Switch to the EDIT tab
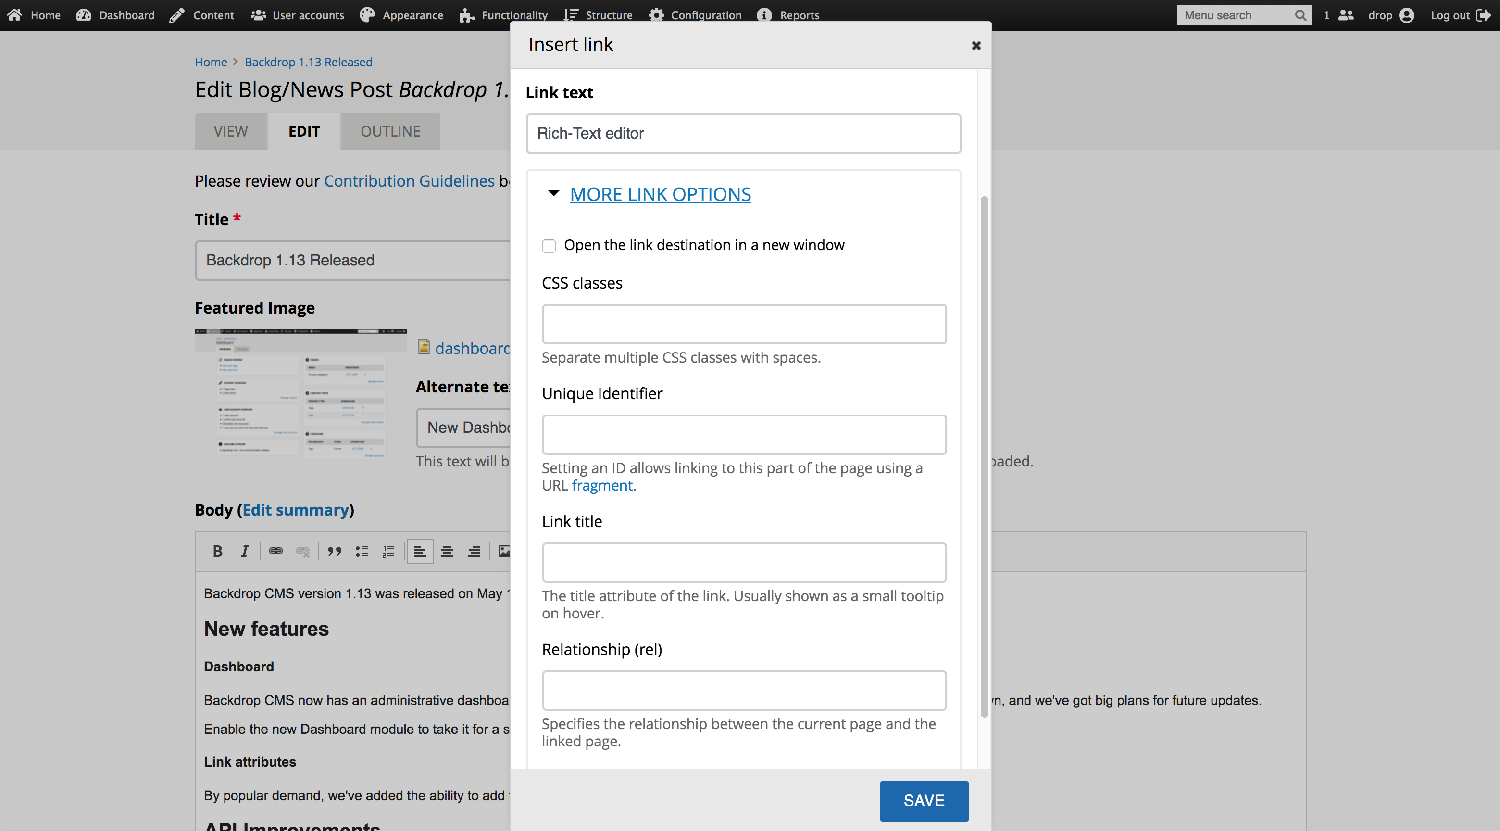Screen dimensions: 1500x831 304,132
